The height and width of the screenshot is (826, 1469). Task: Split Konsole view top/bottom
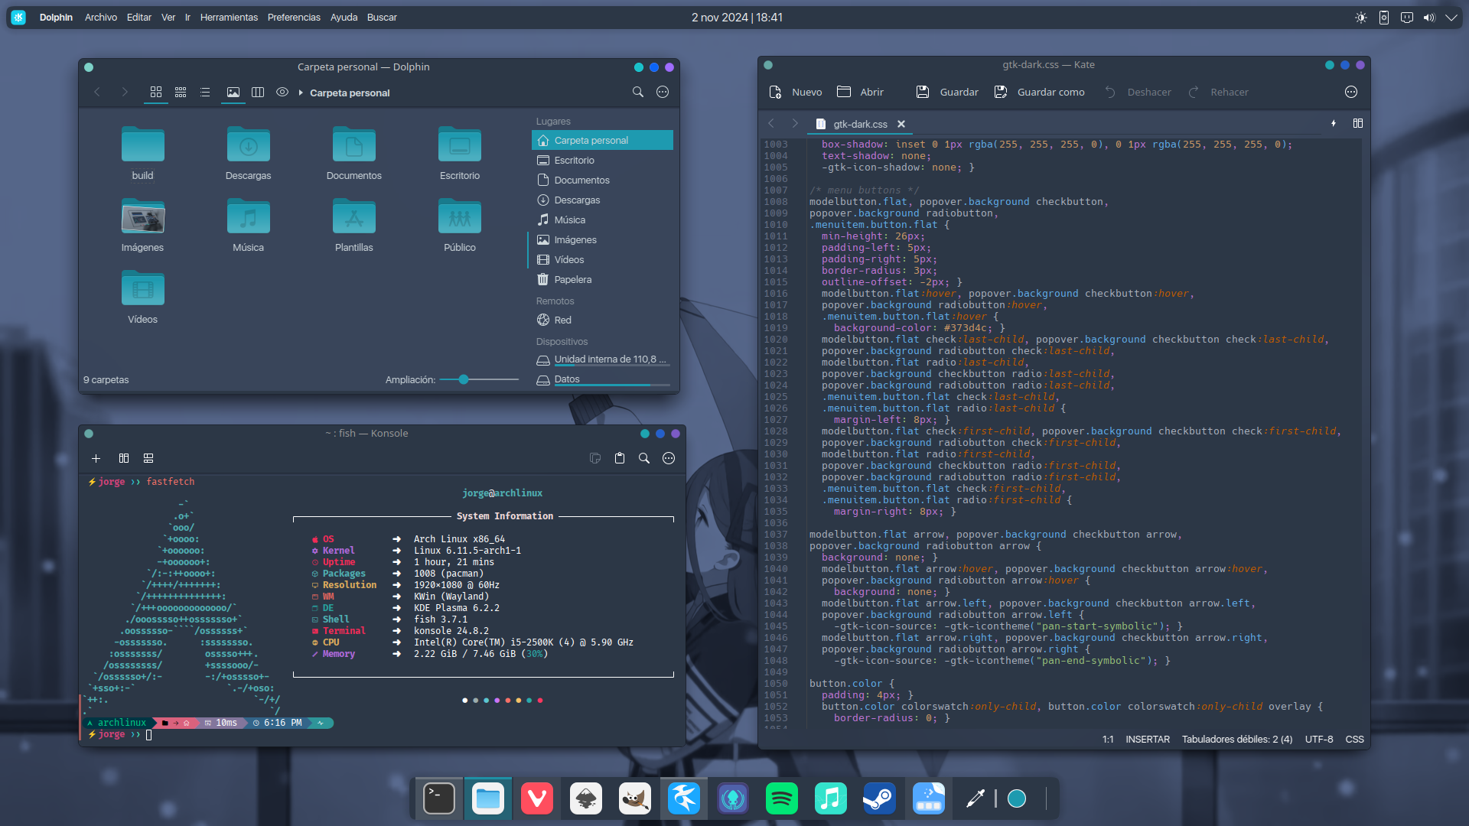coord(148,458)
